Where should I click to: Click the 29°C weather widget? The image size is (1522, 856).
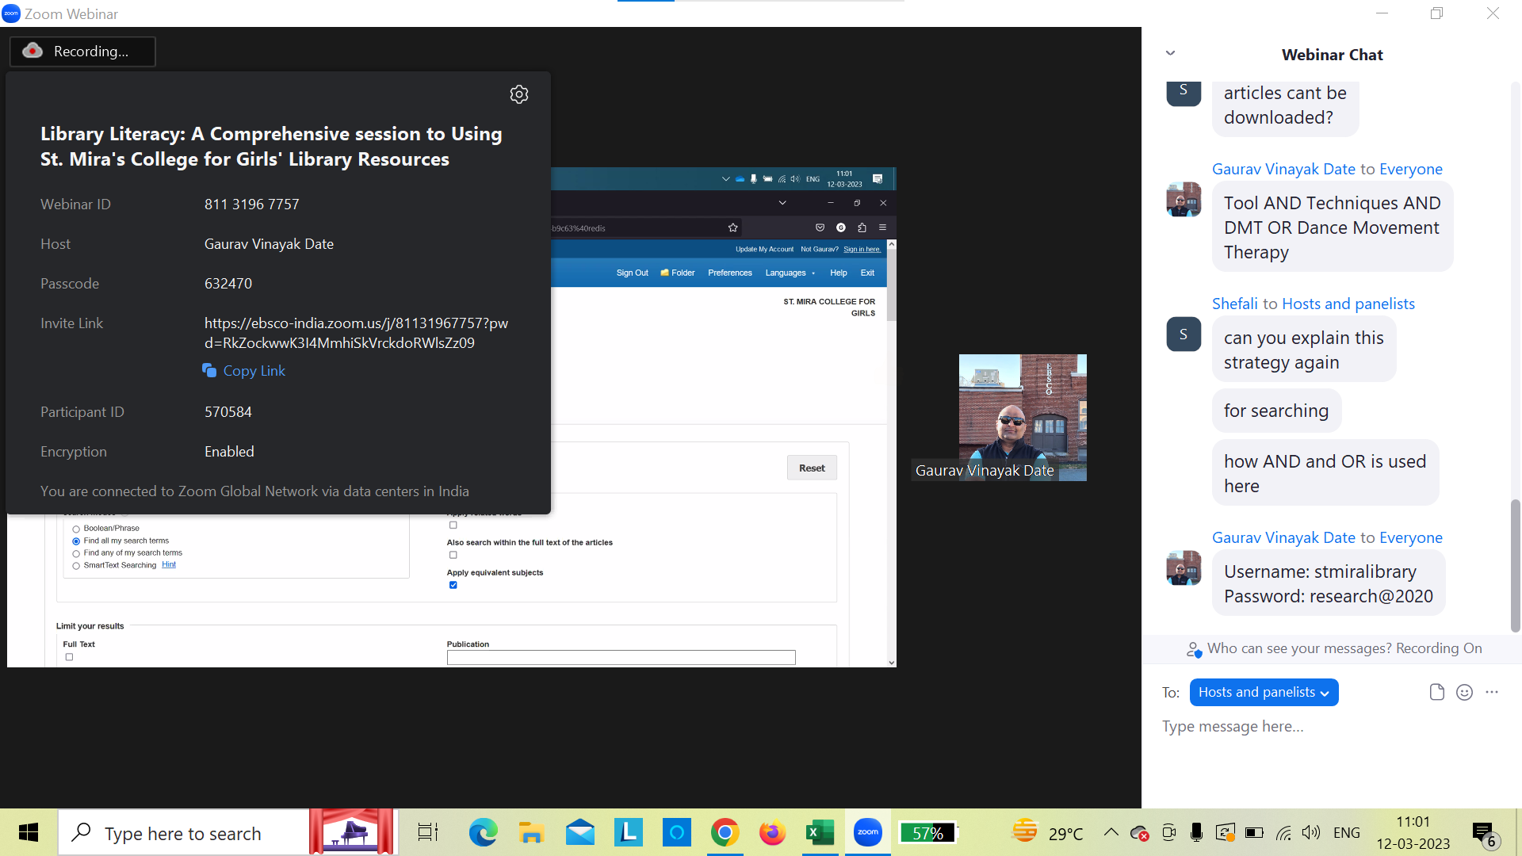coord(1048,832)
